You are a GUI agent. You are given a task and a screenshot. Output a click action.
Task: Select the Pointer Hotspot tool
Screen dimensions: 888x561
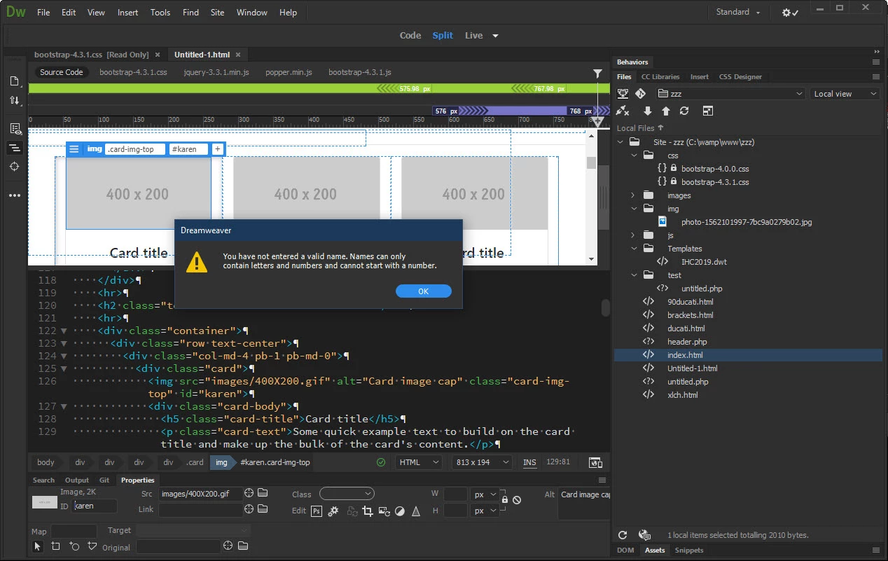click(x=38, y=546)
